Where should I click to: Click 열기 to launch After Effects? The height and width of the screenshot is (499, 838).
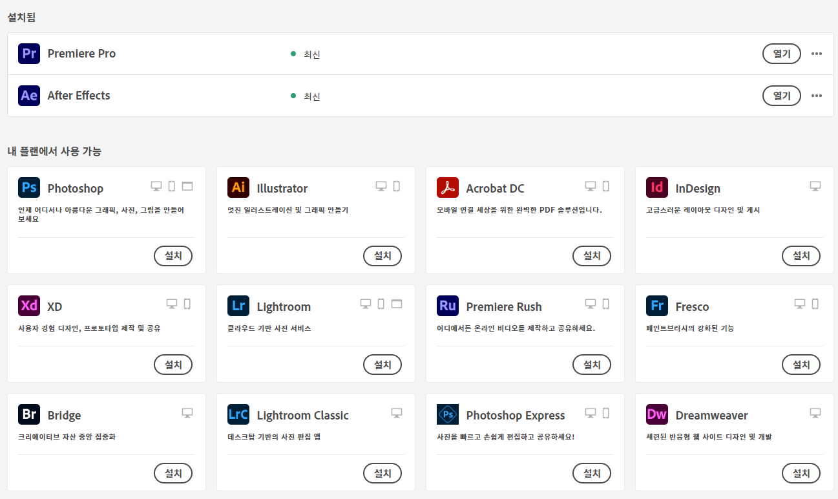781,95
